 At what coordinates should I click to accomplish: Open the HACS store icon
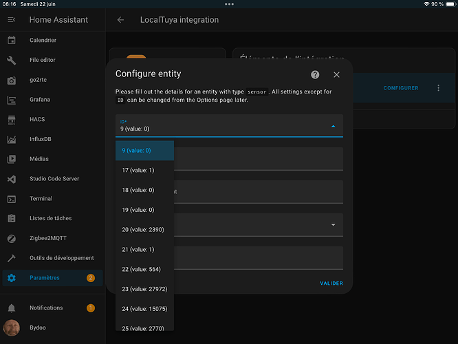[x=12, y=120]
